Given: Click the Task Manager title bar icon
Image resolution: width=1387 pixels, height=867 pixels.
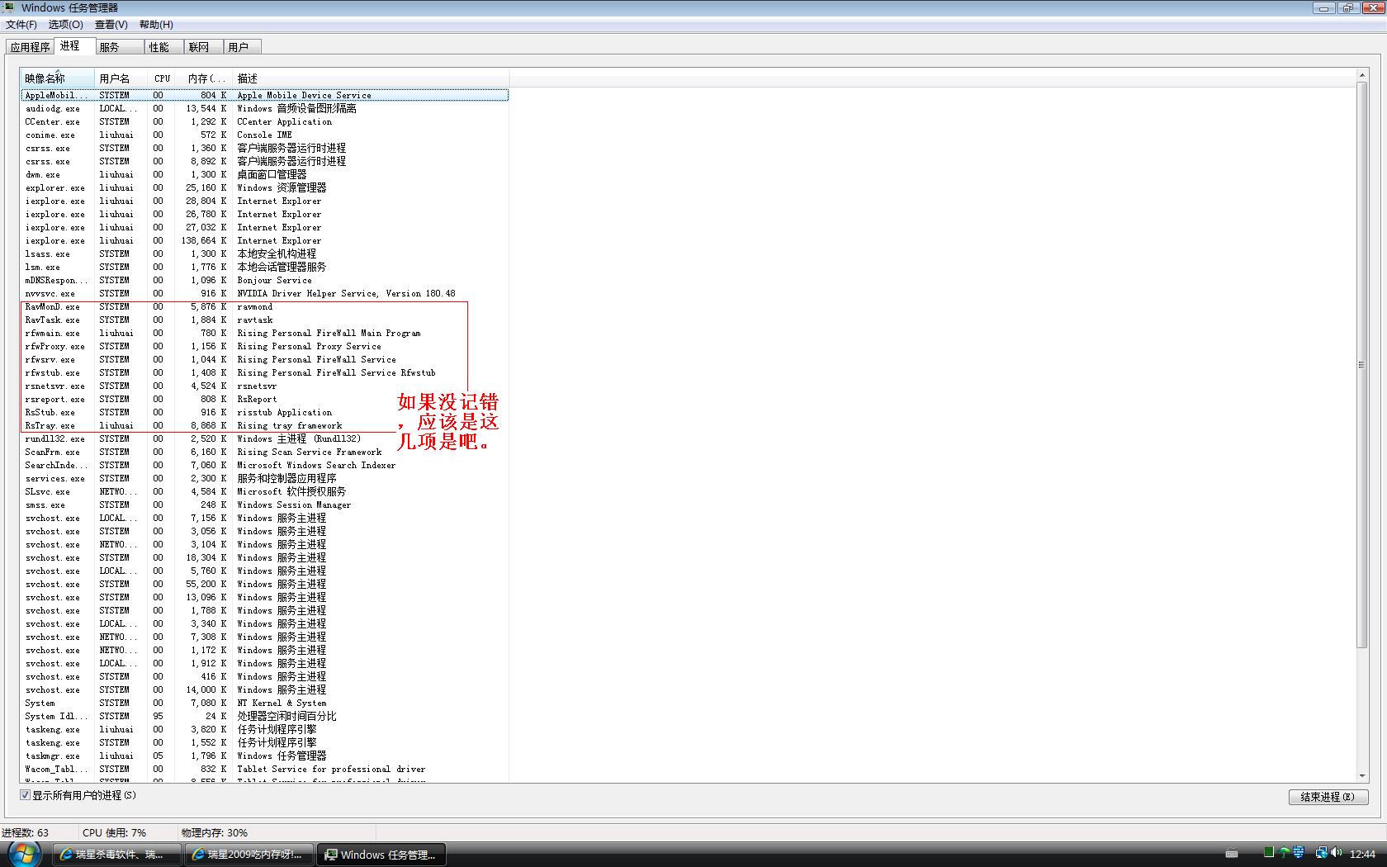Looking at the screenshot, I should point(9,7).
